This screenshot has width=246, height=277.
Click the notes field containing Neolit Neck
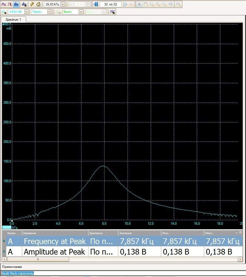[18, 273]
